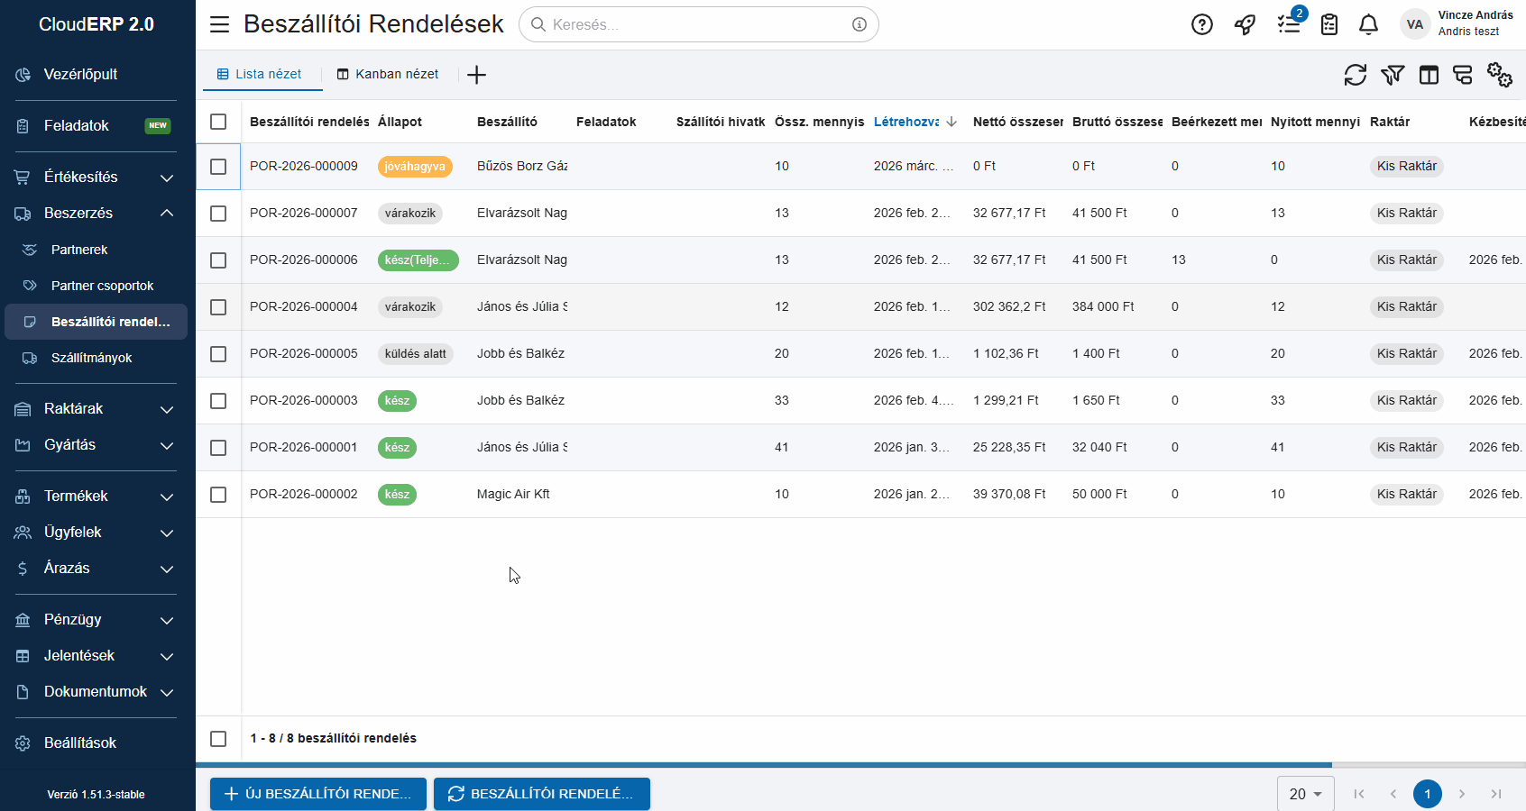This screenshot has height=811, width=1526.
Task: Open the page size dropdown showing 20
Action: (x=1305, y=794)
